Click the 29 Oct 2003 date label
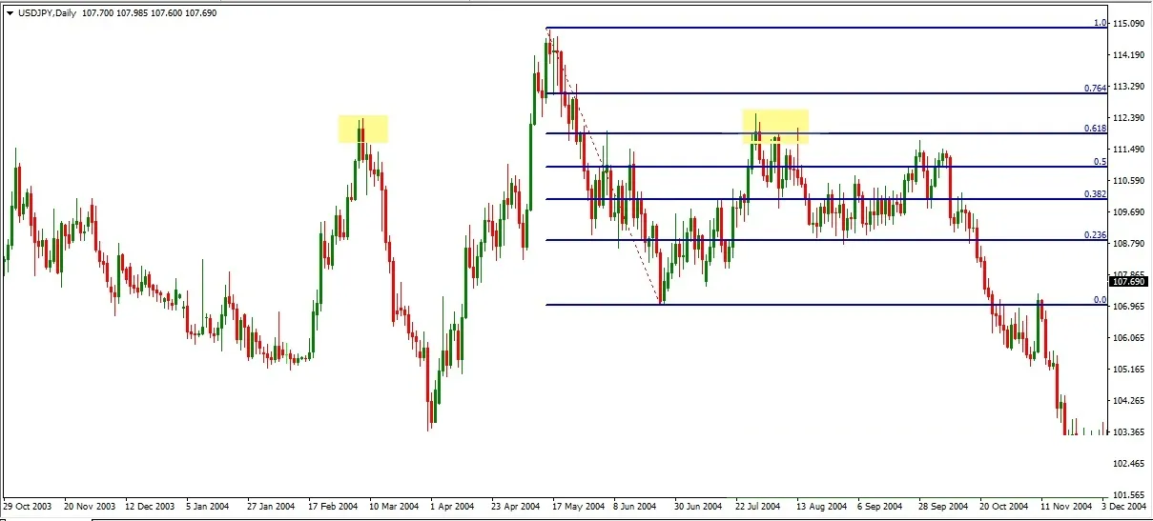The image size is (1153, 521). pyautogui.click(x=29, y=507)
